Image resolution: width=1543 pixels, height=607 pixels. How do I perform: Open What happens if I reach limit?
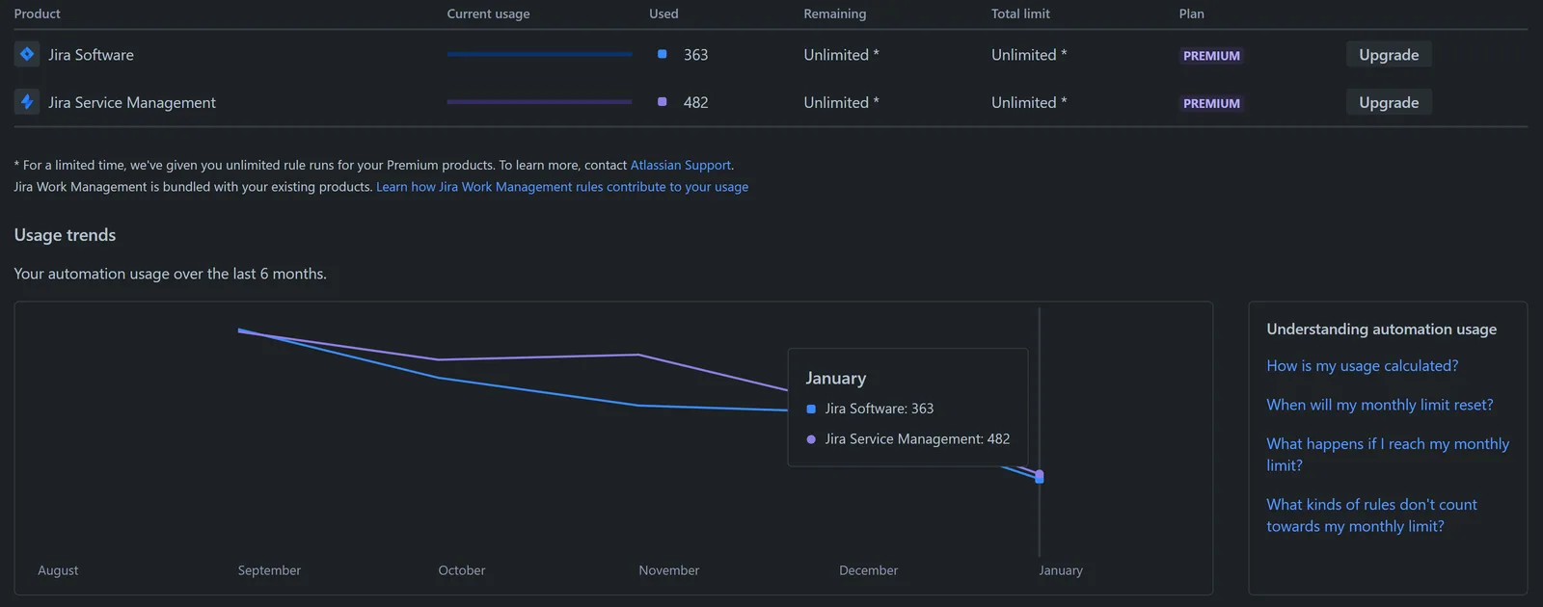[x=1388, y=454]
